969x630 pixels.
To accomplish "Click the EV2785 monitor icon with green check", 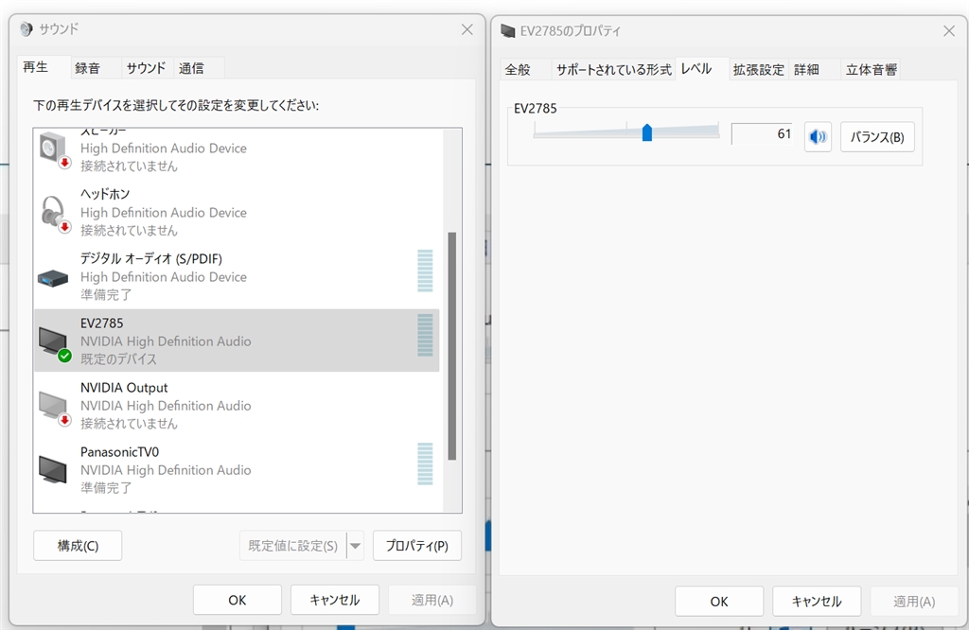I will tap(54, 344).
